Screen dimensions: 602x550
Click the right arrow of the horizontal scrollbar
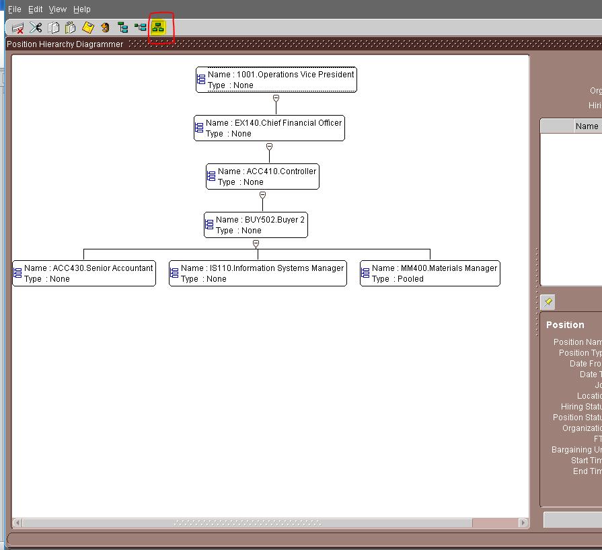click(524, 521)
